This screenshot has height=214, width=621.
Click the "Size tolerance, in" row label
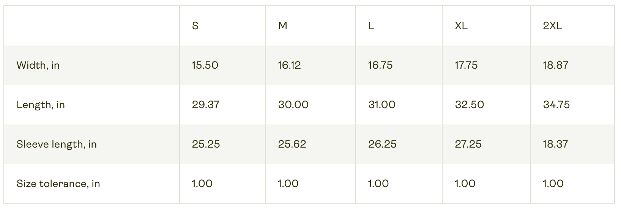(x=58, y=184)
